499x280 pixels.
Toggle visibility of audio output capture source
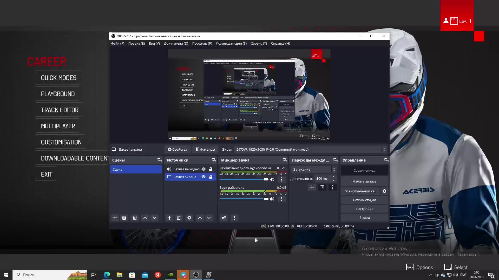(203, 169)
